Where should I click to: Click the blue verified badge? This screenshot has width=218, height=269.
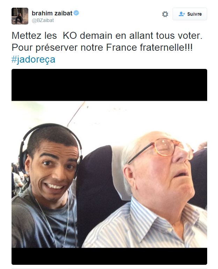coord(76,13)
